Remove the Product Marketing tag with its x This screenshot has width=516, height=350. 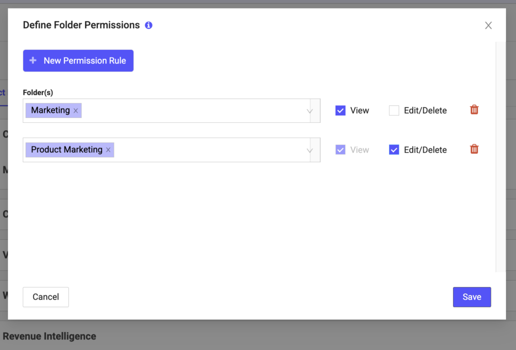(x=108, y=150)
